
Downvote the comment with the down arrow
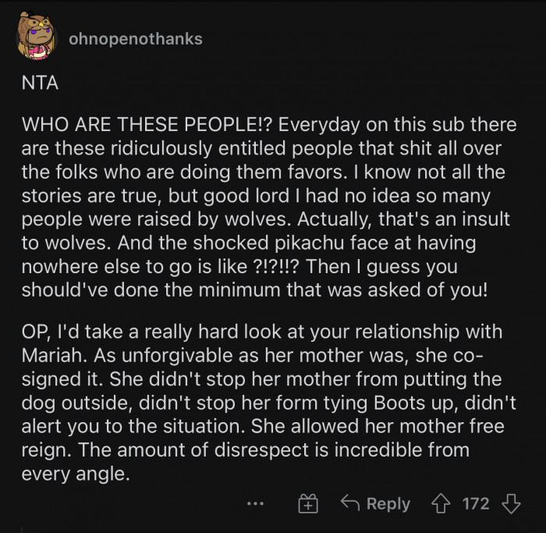coord(511,504)
